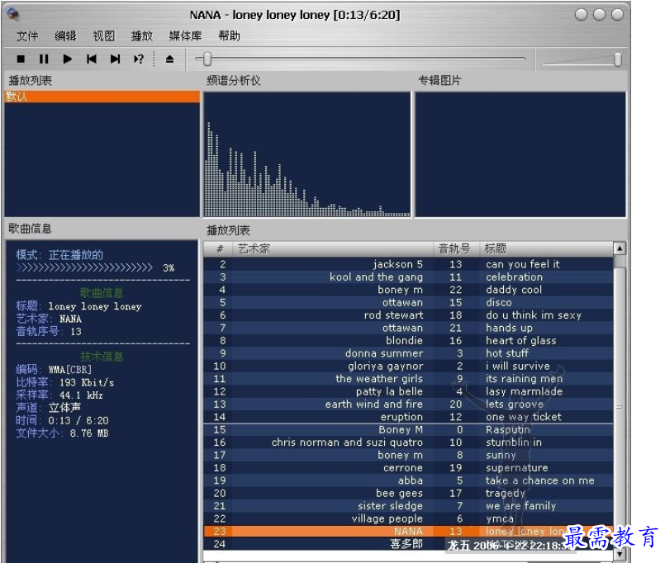Select village people 'ymca'

pos(408,518)
